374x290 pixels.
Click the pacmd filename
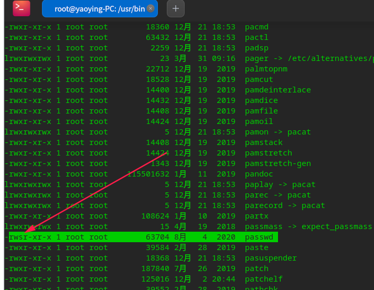tap(257, 27)
